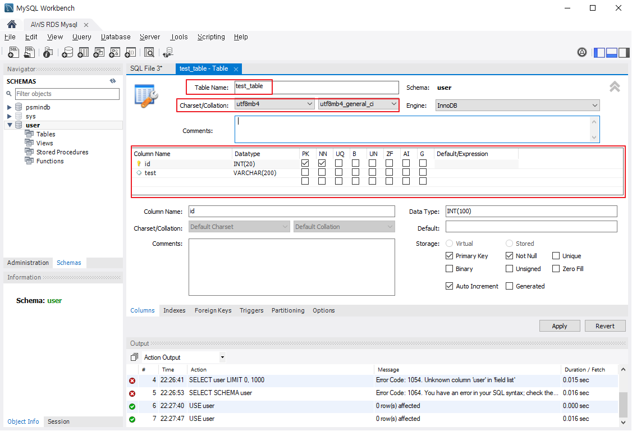Enable the Zero Fill checkbox

coord(556,268)
